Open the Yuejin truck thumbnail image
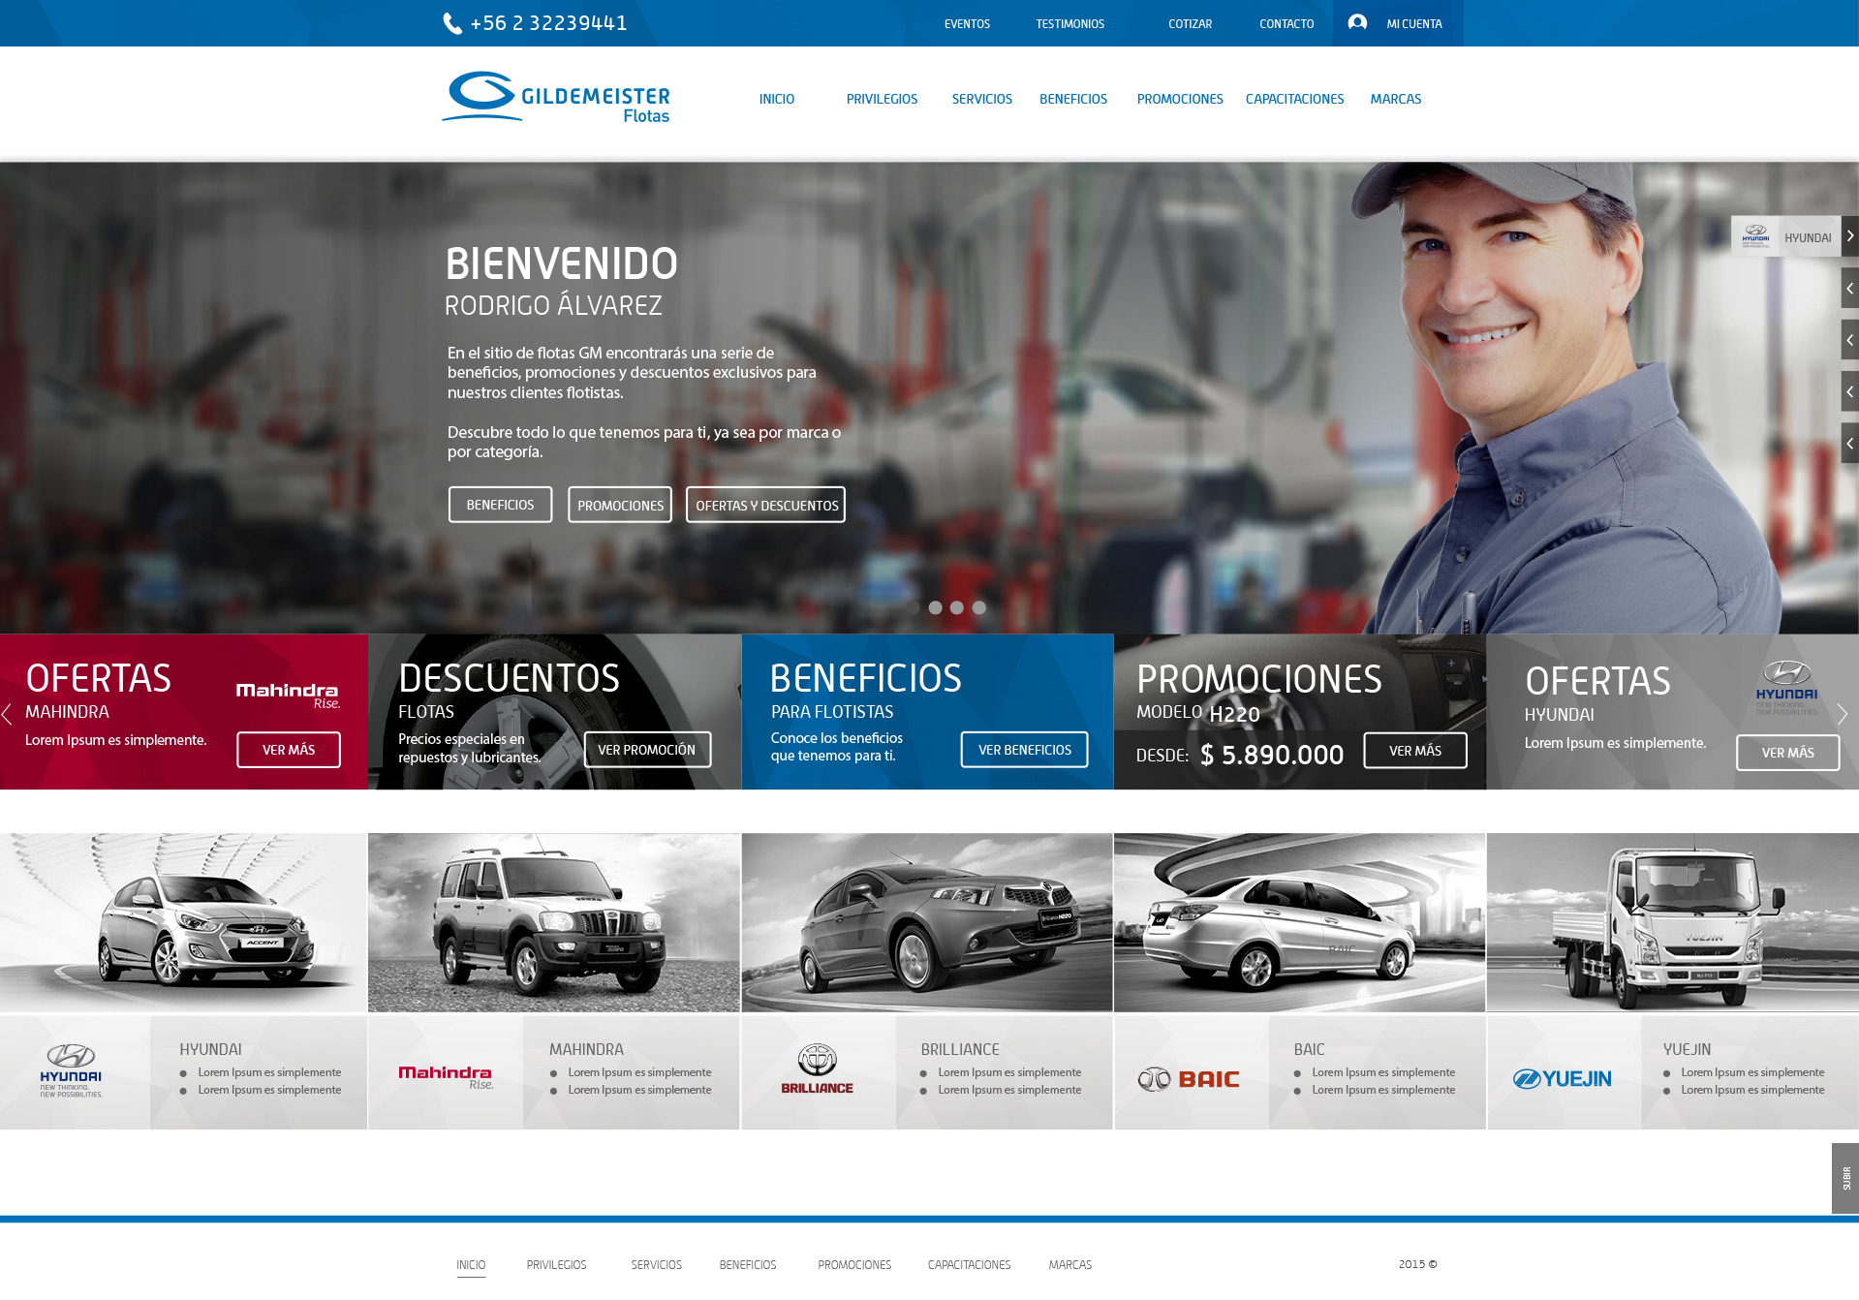Image resolution: width=1859 pixels, height=1300 pixels. 1672,922
